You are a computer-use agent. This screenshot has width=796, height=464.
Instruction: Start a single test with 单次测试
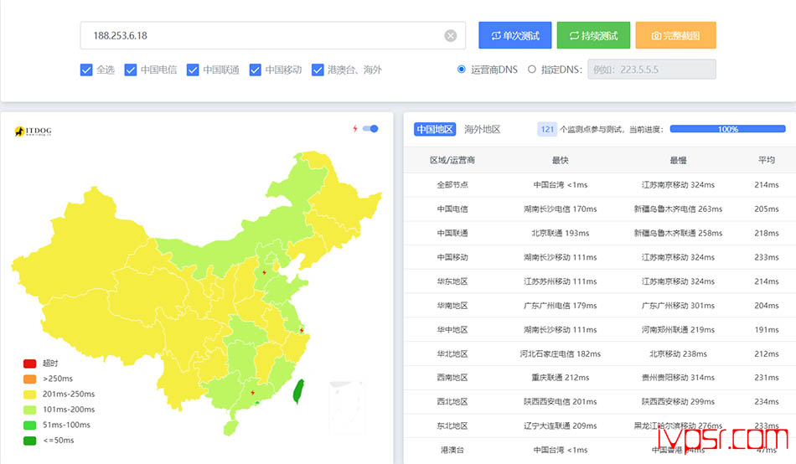tap(514, 35)
